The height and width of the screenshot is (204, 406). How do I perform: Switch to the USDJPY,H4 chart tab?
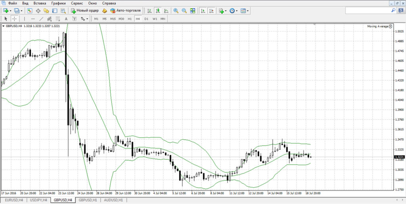point(38,200)
